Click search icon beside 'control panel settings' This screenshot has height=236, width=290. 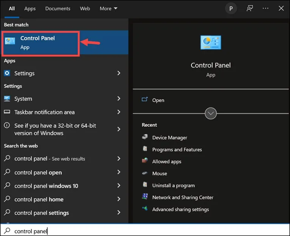point(7,212)
